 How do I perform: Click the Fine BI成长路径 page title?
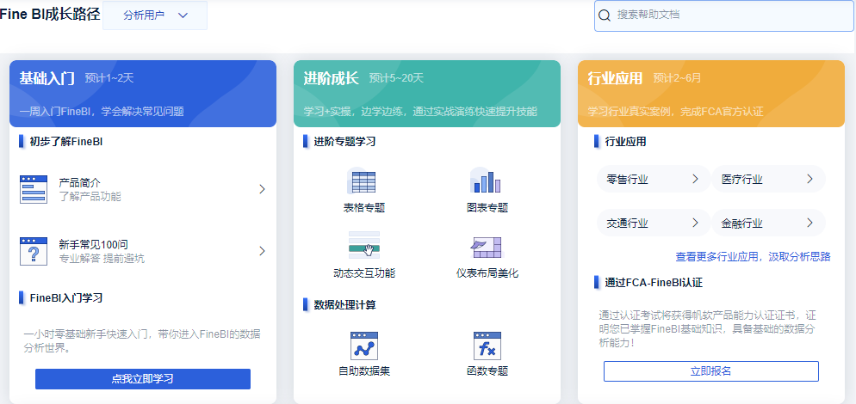click(50, 14)
